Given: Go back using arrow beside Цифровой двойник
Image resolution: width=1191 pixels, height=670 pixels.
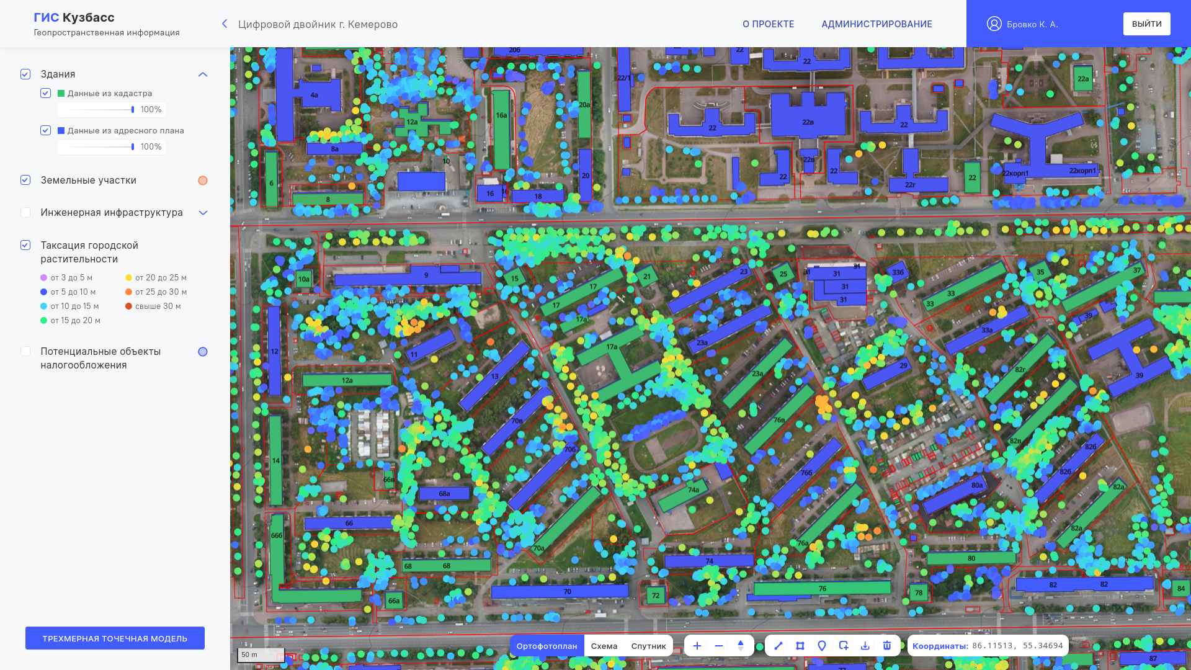Looking at the screenshot, I should tap(225, 24).
